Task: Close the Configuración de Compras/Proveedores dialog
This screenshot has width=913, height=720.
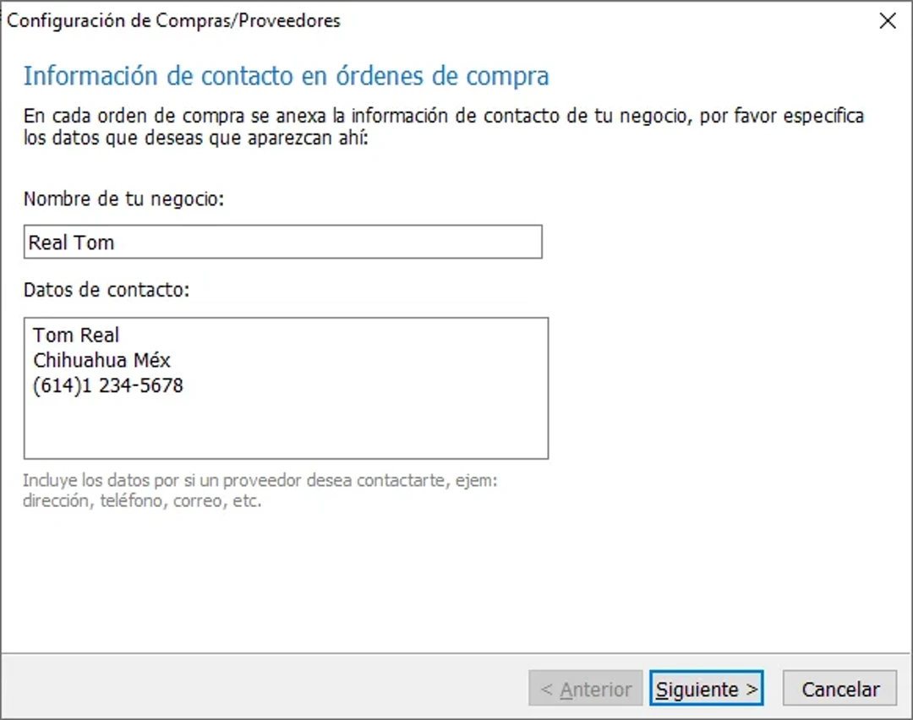Action: coord(888,20)
